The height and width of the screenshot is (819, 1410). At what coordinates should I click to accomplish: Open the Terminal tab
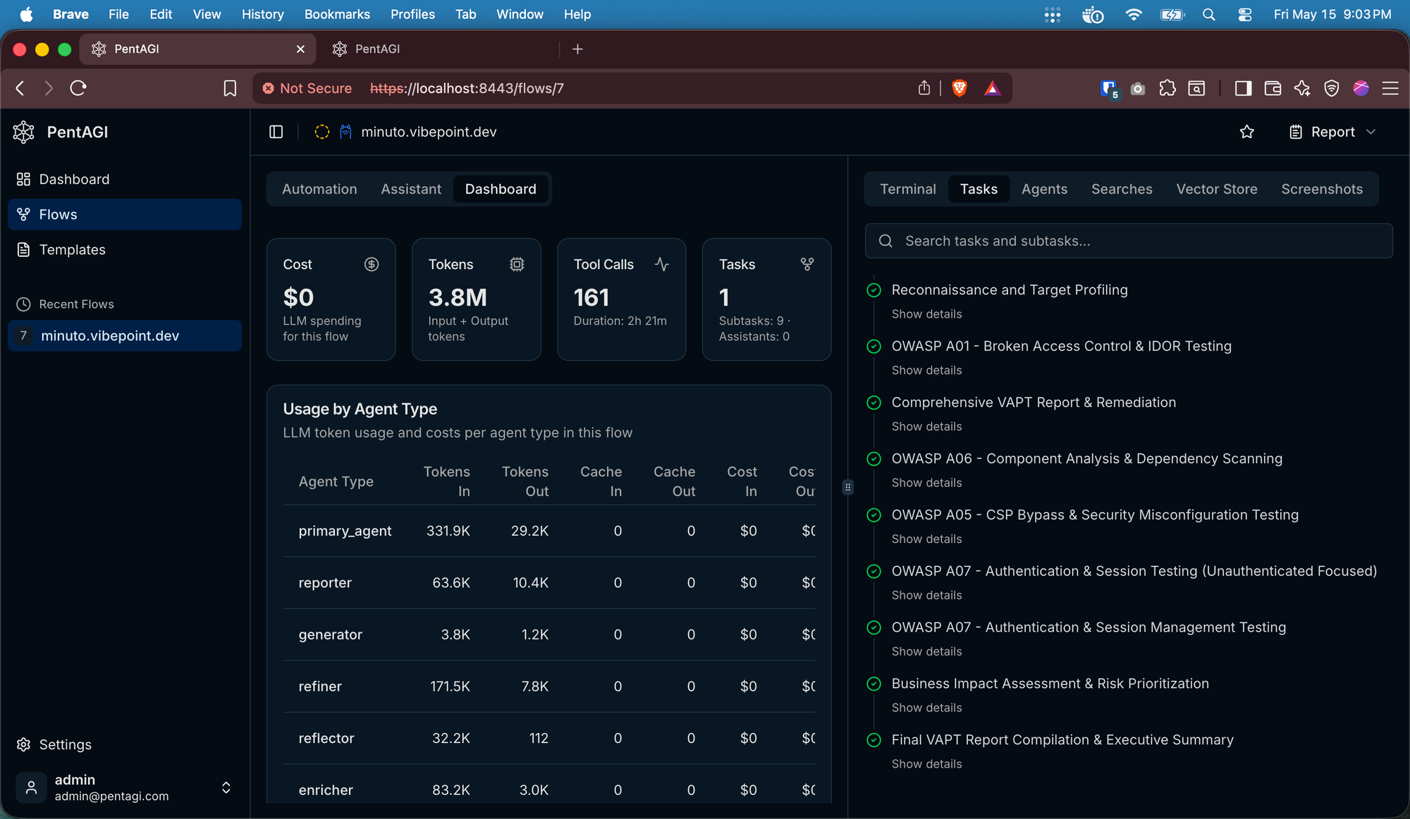(x=908, y=189)
